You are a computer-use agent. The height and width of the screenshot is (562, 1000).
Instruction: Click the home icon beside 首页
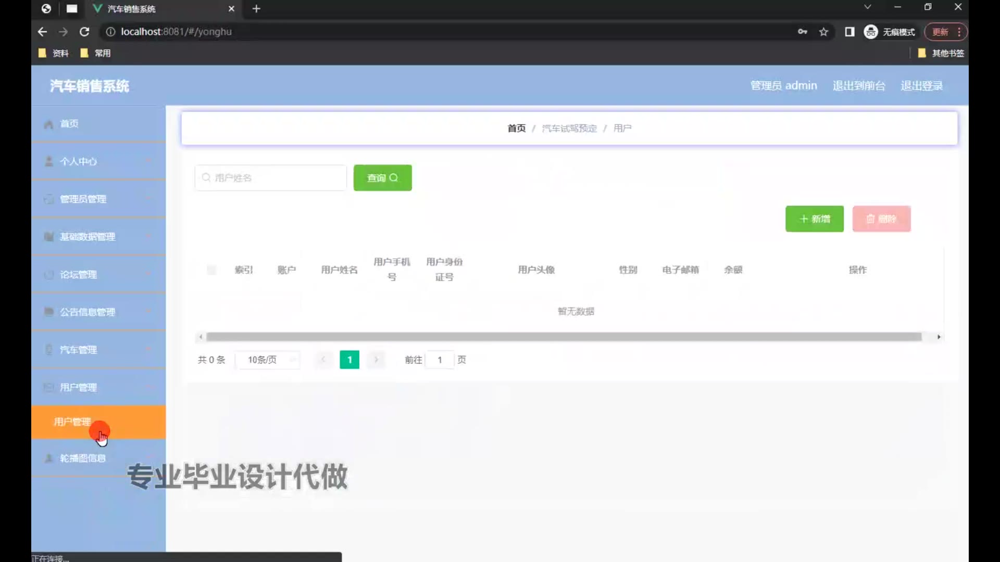click(x=49, y=124)
